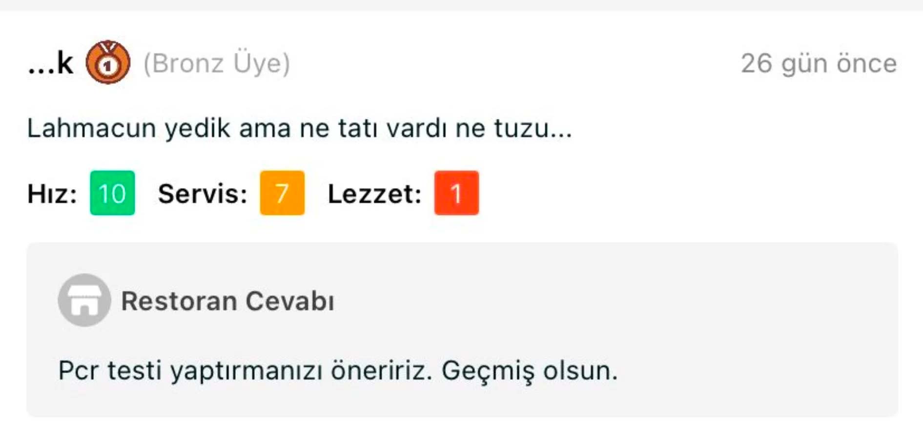Select the Restoran Cevabı heading
Image resolution: width=923 pixels, height=439 pixels.
click(227, 301)
